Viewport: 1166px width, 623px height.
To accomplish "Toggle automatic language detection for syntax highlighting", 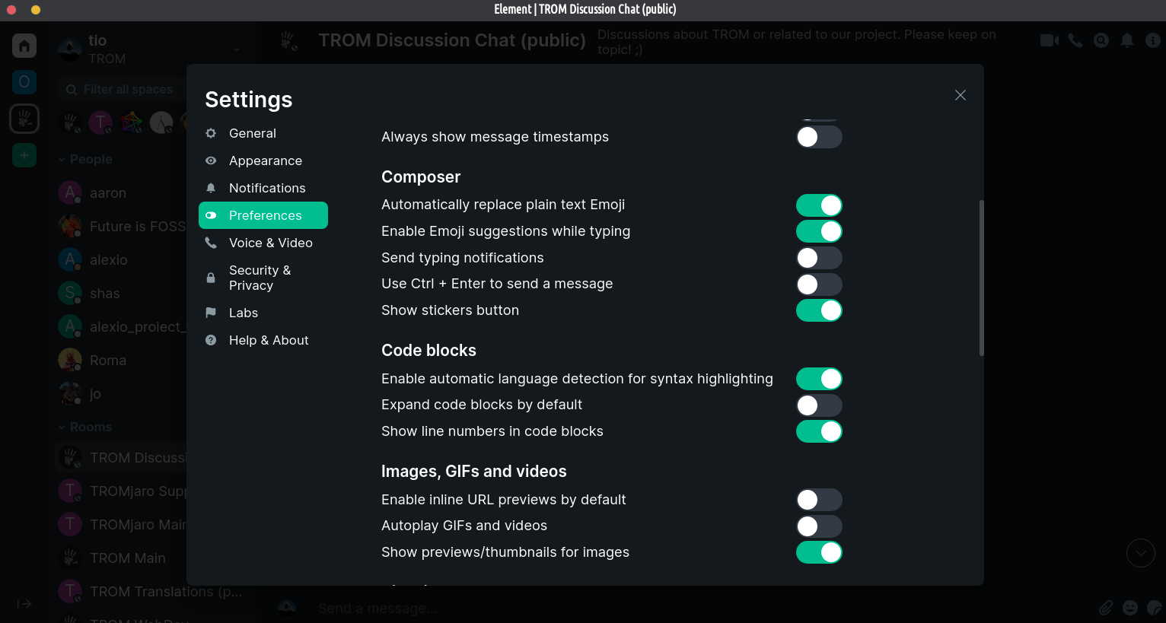I will pyautogui.click(x=819, y=379).
